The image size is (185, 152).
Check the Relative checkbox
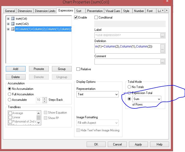coord(78,69)
